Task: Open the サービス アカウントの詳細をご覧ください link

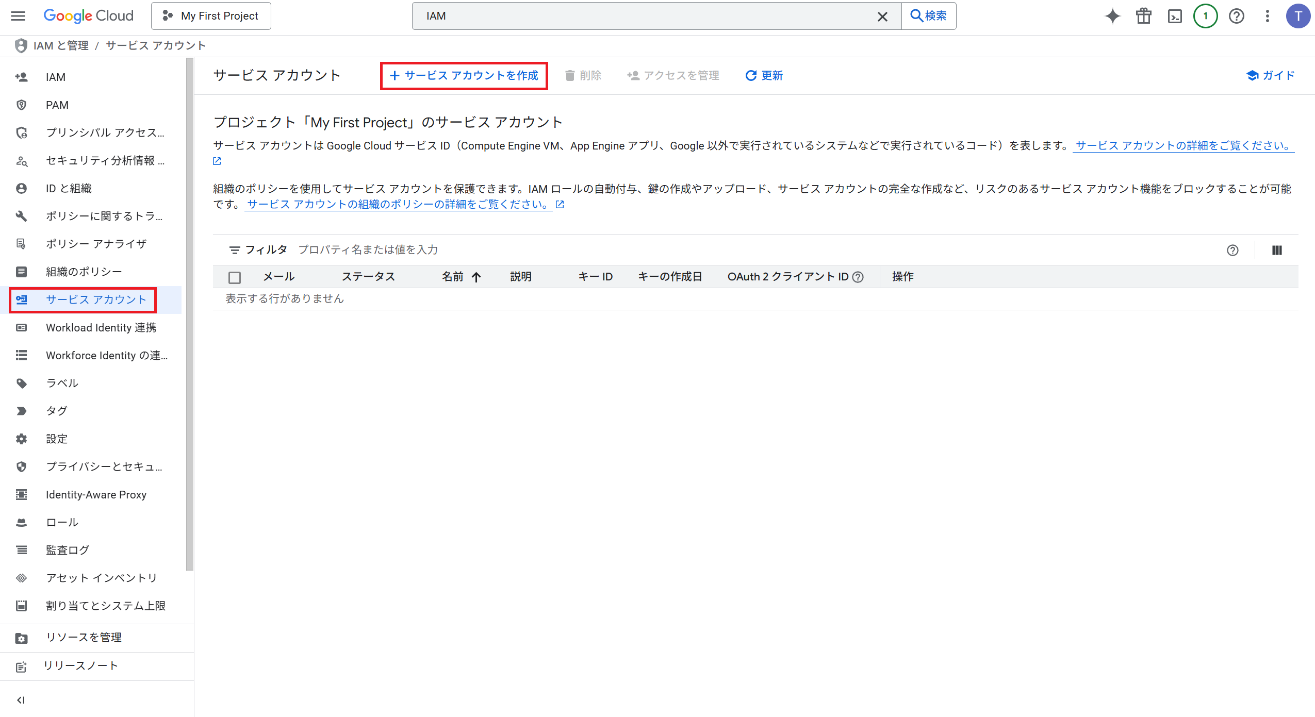Action: pyautogui.click(x=1182, y=145)
